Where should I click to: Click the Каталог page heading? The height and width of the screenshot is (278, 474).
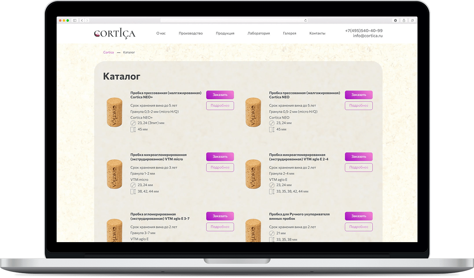point(122,76)
